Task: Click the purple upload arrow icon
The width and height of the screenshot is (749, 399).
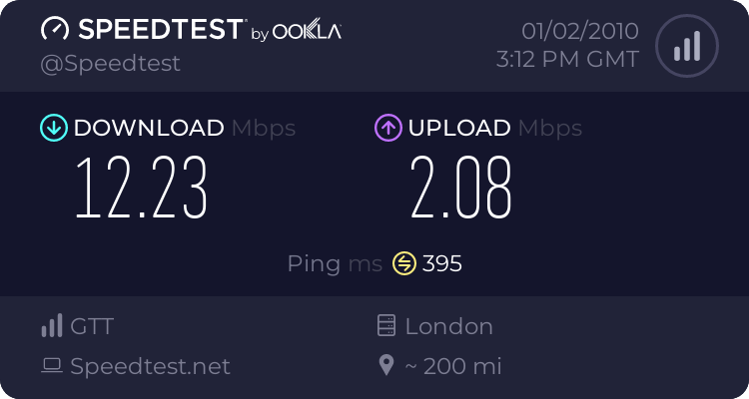Action: click(387, 128)
